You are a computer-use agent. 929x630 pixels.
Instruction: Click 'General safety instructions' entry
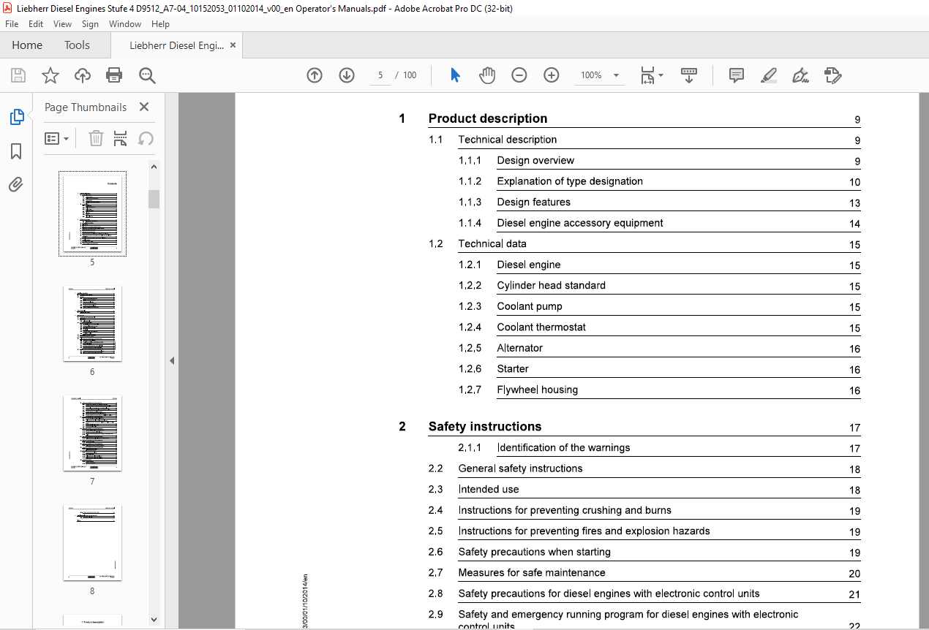(x=521, y=468)
